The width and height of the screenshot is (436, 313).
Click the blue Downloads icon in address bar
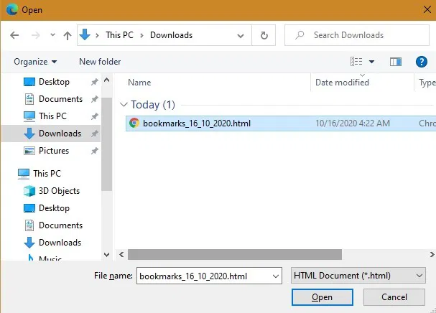85,35
